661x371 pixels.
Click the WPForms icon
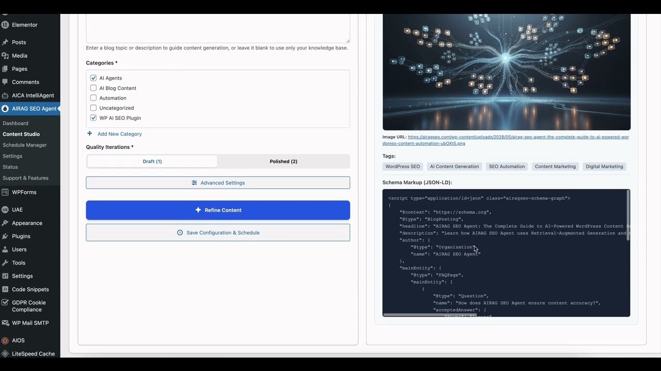5,192
